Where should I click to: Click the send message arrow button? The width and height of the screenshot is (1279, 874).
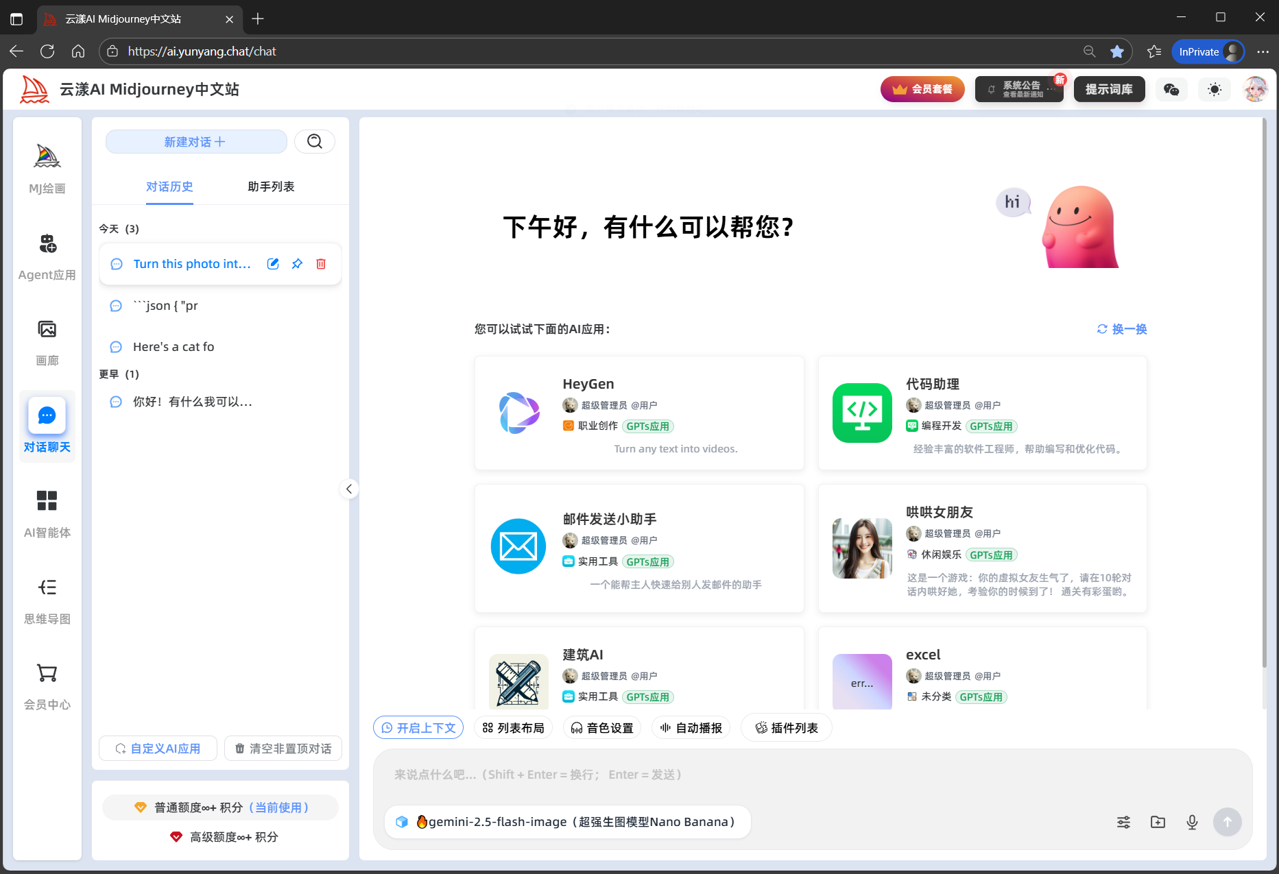[x=1228, y=822]
